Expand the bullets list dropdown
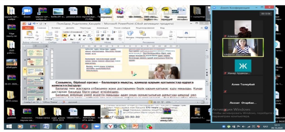 click(x=101, y=32)
